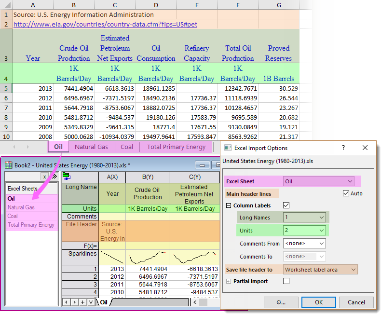The image size is (381, 314).
Task: Click the Proved Reserves header cell in Excel
Action: [279, 46]
